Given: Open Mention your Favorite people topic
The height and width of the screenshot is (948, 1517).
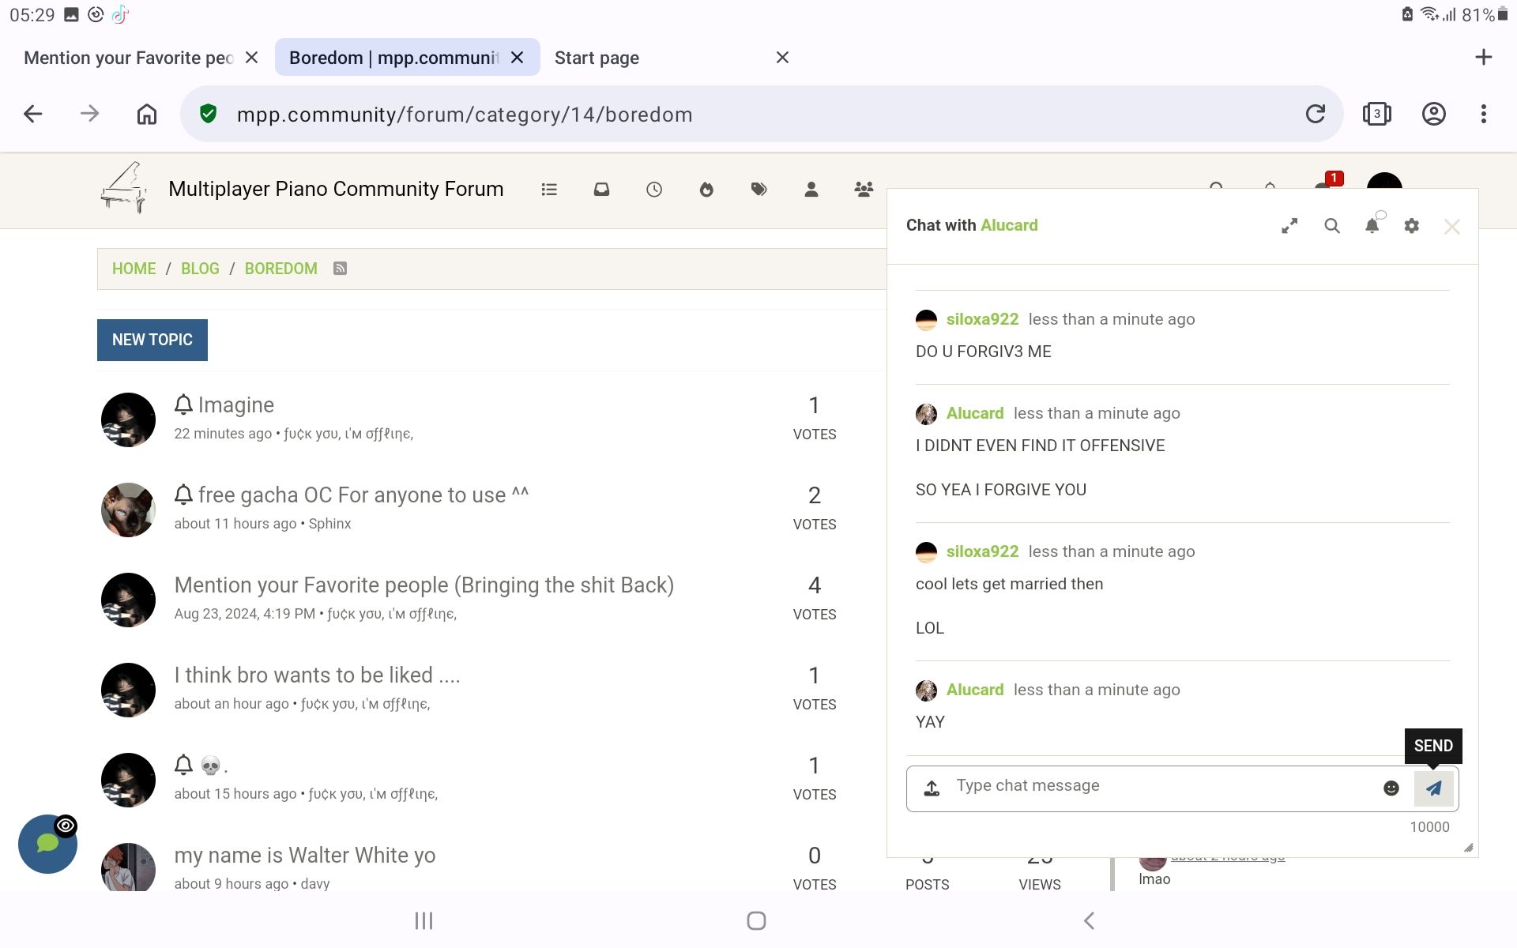Looking at the screenshot, I should (x=423, y=585).
